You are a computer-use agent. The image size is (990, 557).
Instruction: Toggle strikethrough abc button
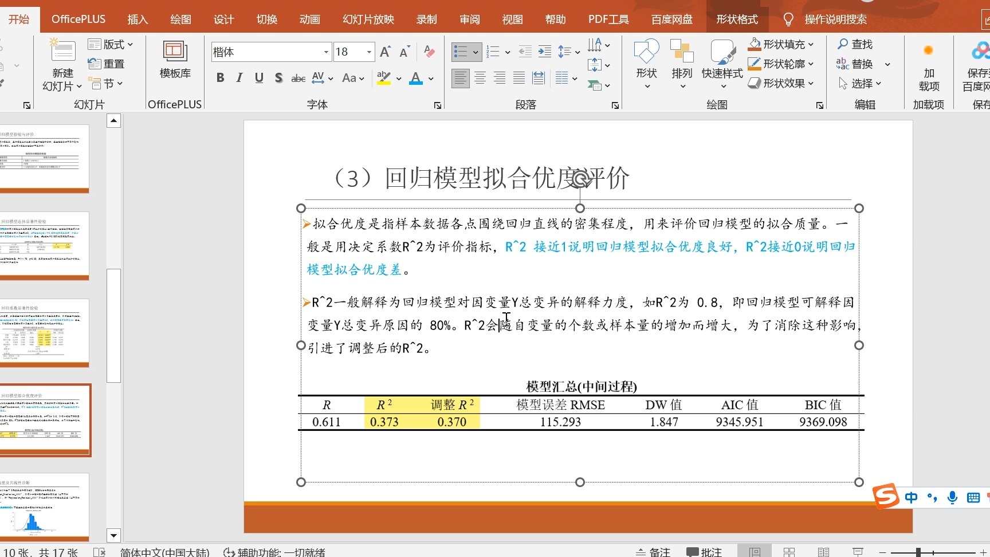pos(298,78)
